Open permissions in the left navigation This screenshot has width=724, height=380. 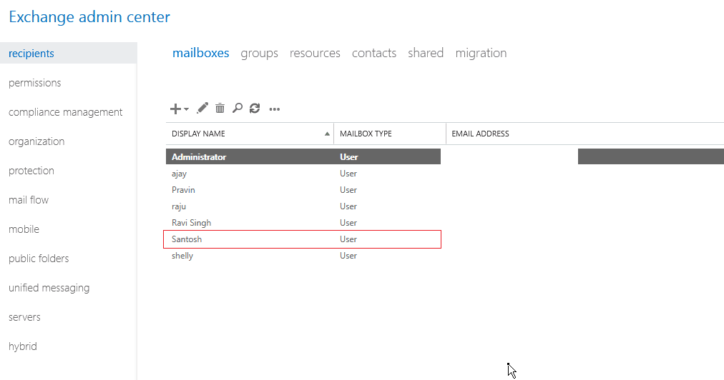[34, 83]
